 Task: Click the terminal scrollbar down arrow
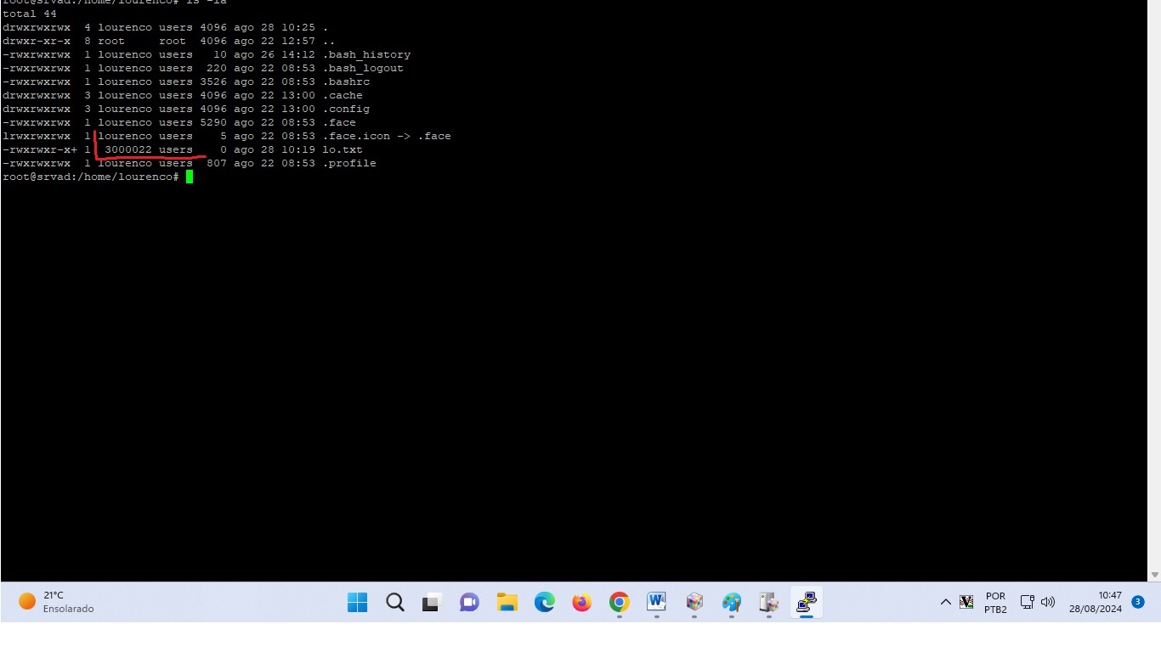coord(1154,575)
